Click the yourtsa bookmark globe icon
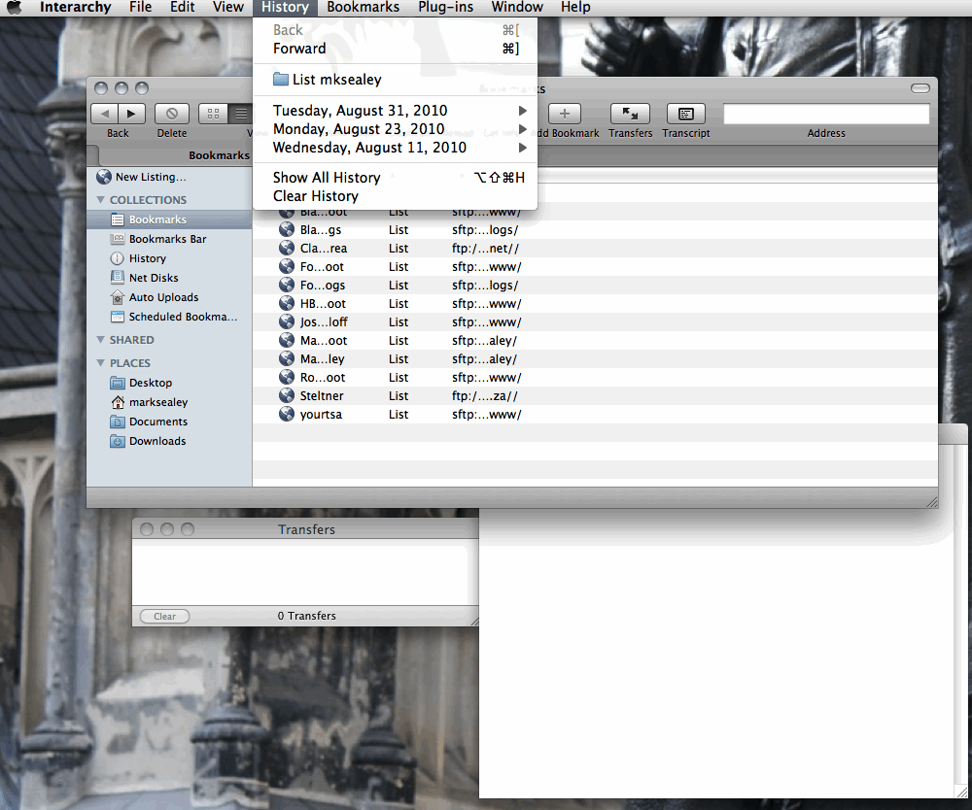The height and width of the screenshot is (810, 972). coord(287,415)
